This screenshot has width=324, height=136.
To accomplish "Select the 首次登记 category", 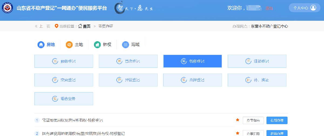I will click(x=128, y=61).
